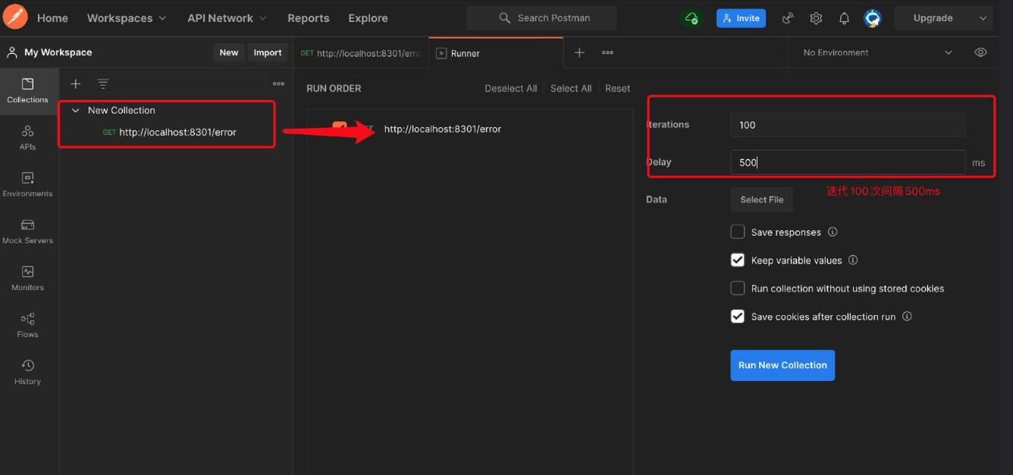Open the Reports menu item
The height and width of the screenshot is (475, 1013).
pyautogui.click(x=309, y=18)
